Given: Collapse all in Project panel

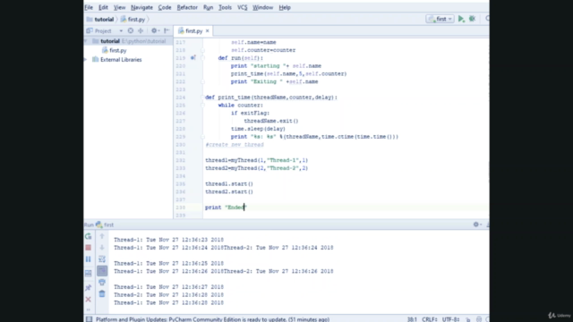Looking at the screenshot, I should (x=141, y=30).
